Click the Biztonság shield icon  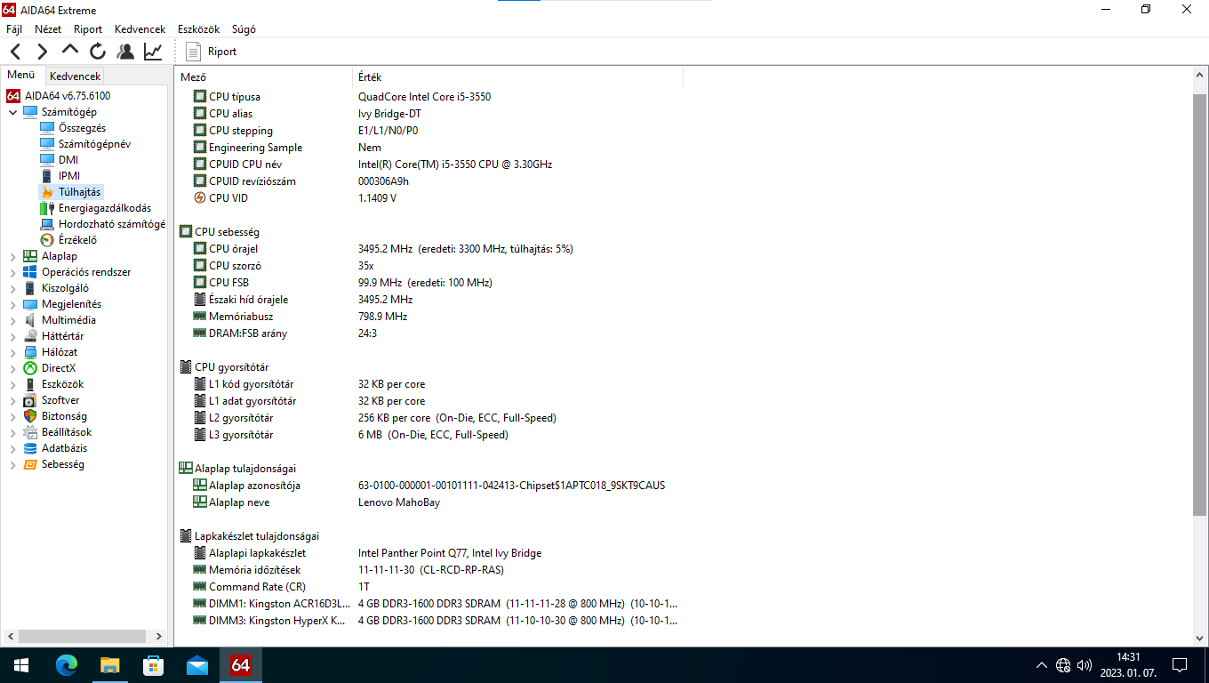[x=30, y=416]
